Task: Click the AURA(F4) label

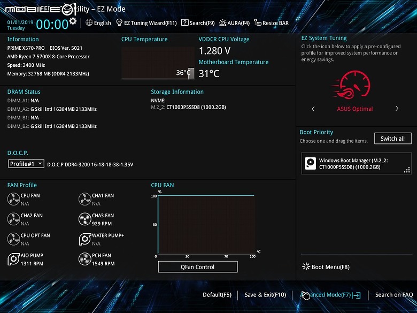Action: click(x=238, y=23)
